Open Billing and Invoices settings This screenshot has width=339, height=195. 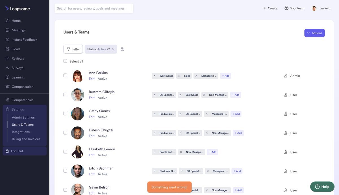[26, 139]
